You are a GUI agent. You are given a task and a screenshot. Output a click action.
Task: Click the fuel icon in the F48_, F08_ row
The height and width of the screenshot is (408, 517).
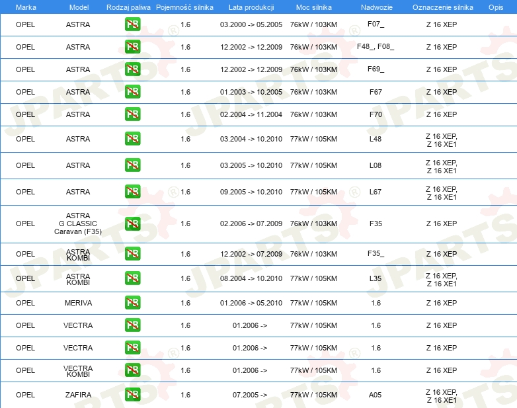pos(132,47)
